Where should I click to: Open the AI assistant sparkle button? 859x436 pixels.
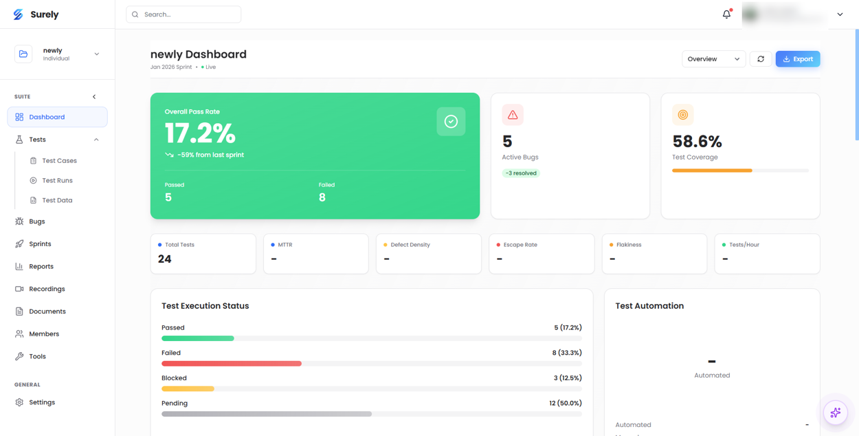pyautogui.click(x=836, y=413)
